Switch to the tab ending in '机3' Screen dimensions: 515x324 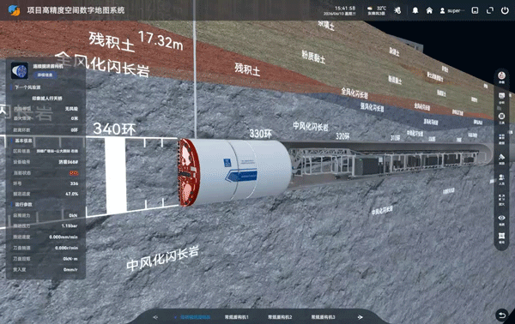pyautogui.click(x=324, y=317)
